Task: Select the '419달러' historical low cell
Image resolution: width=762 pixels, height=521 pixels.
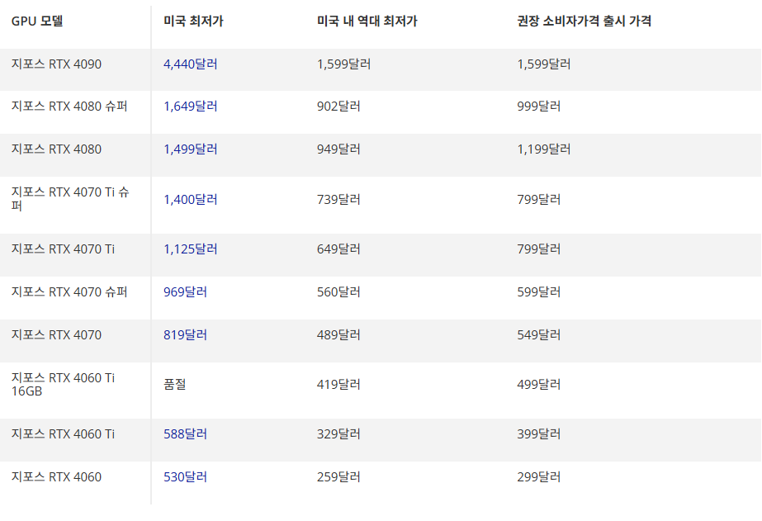Action: (338, 385)
